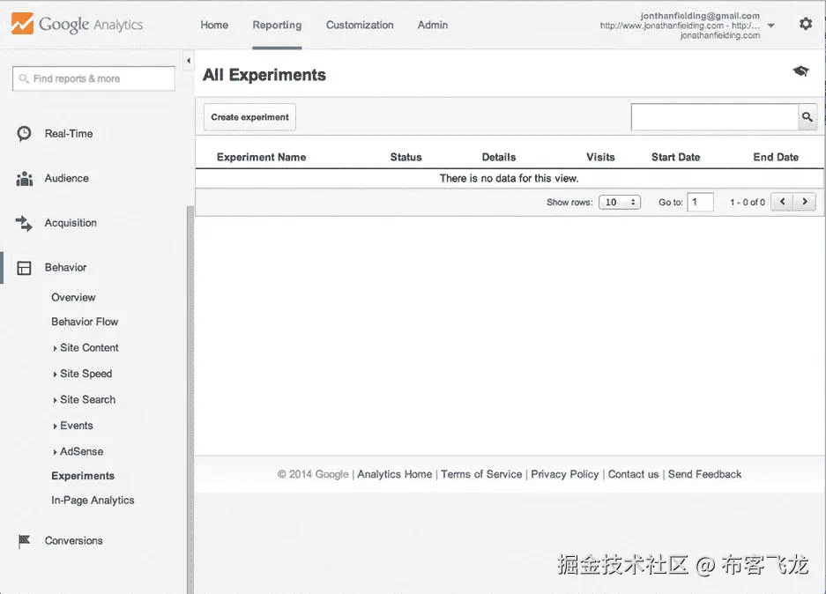Viewport: 826px width, 594px height.
Task: Open the settings gear icon
Action: (x=806, y=24)
